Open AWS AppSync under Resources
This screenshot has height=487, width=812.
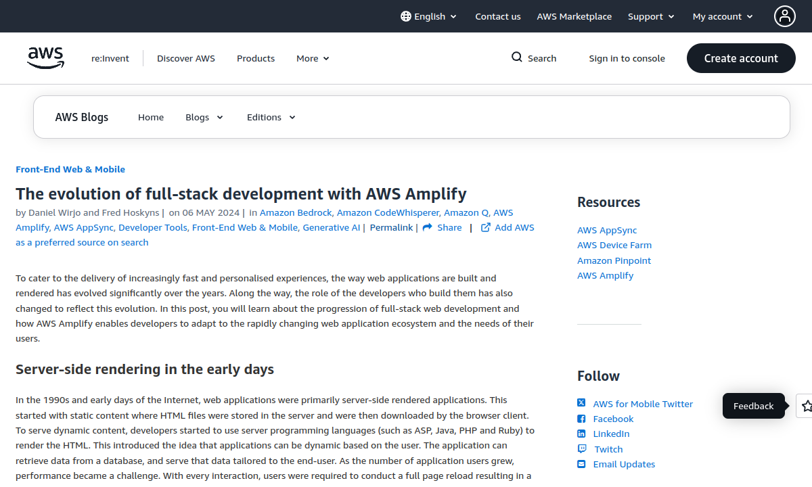[x=607, y=230]
